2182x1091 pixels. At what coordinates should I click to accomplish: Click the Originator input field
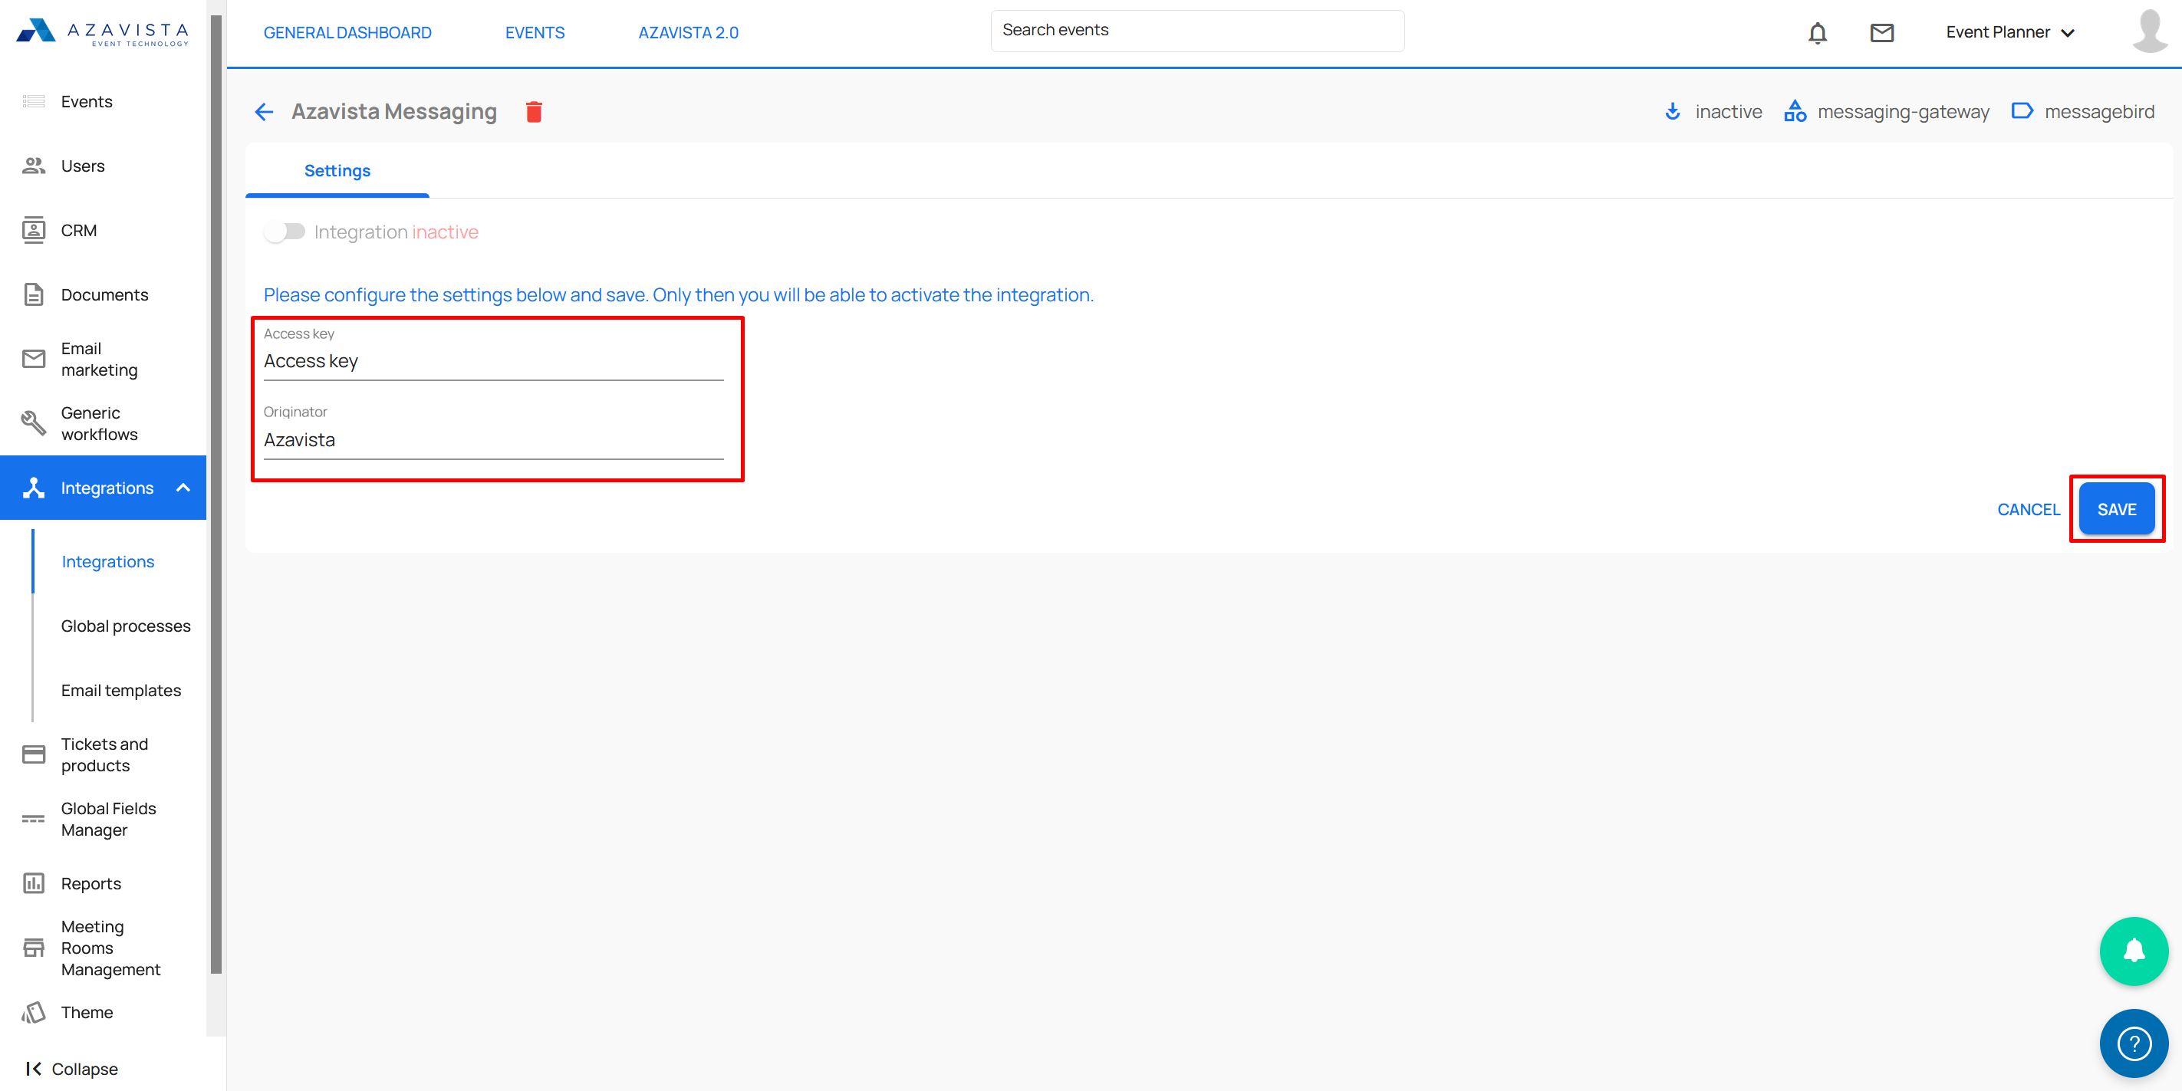(494, 439)
